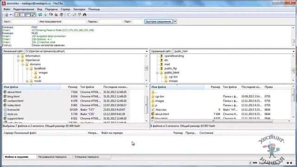The image size is (297, 167).
Task: Expand the Information folder node
Action: click(18, 56)
